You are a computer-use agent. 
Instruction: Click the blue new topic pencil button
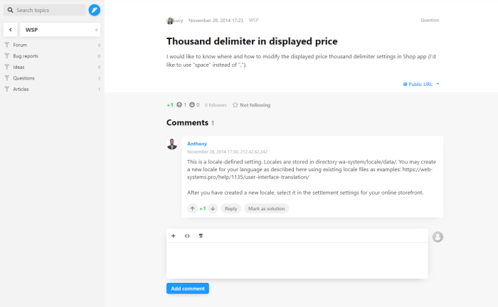pos(95,10)
